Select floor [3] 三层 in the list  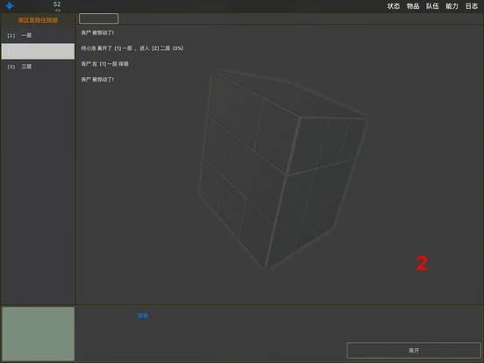click(38, 67)
